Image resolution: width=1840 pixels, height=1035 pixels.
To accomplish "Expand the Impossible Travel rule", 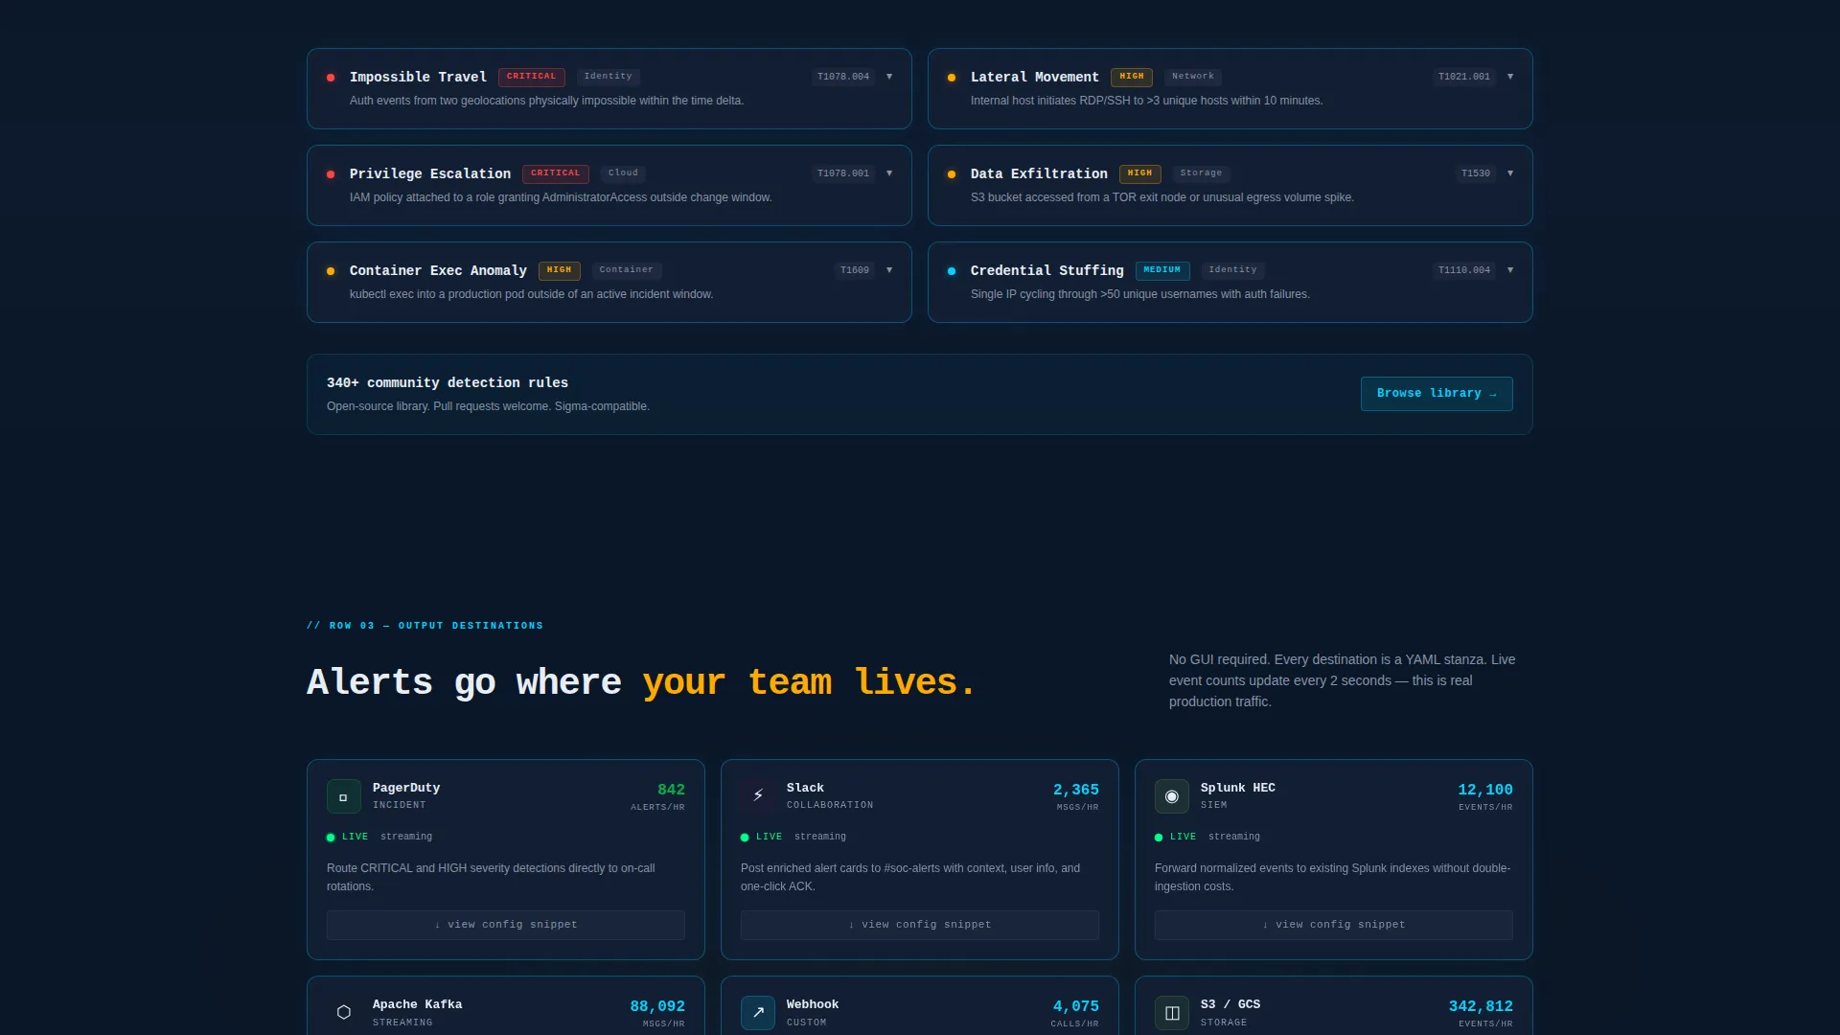I will tap(889, 77).
